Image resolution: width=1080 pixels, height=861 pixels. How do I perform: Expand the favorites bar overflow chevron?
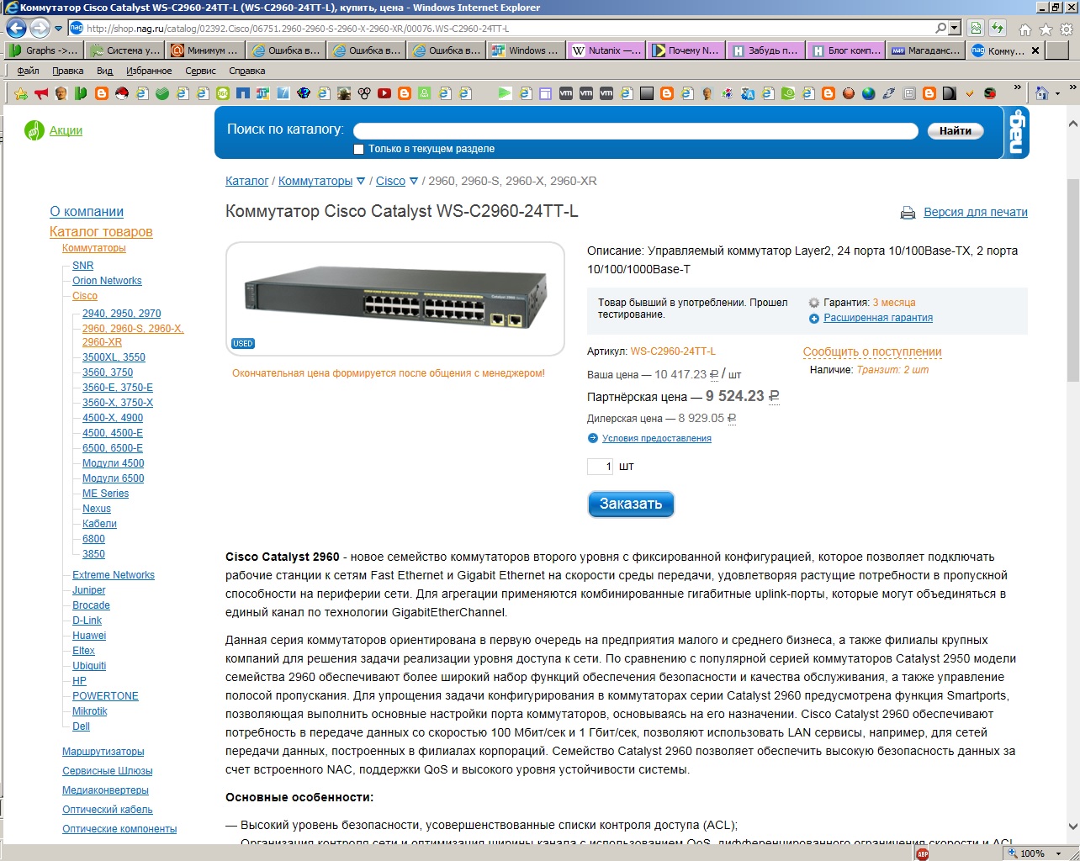[x=1017, y=87]
